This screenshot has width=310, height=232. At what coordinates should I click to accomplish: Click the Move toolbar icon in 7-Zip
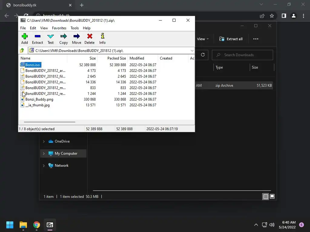click(77, 39)
